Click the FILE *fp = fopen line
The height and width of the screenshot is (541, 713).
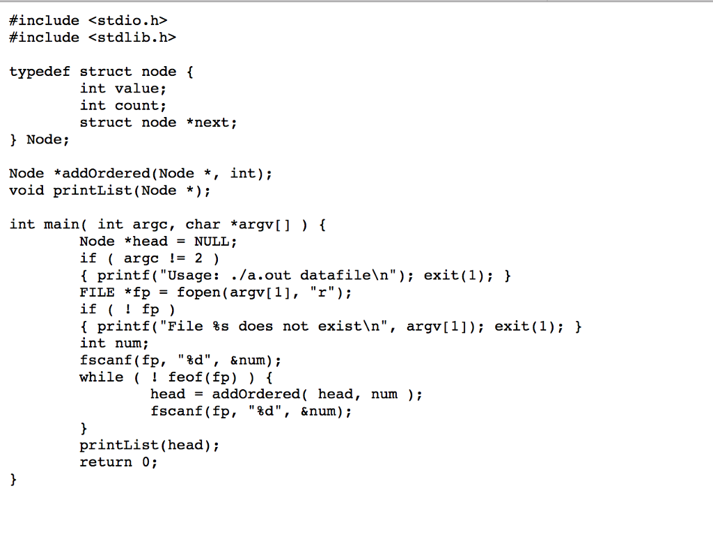tap(216, 292)
